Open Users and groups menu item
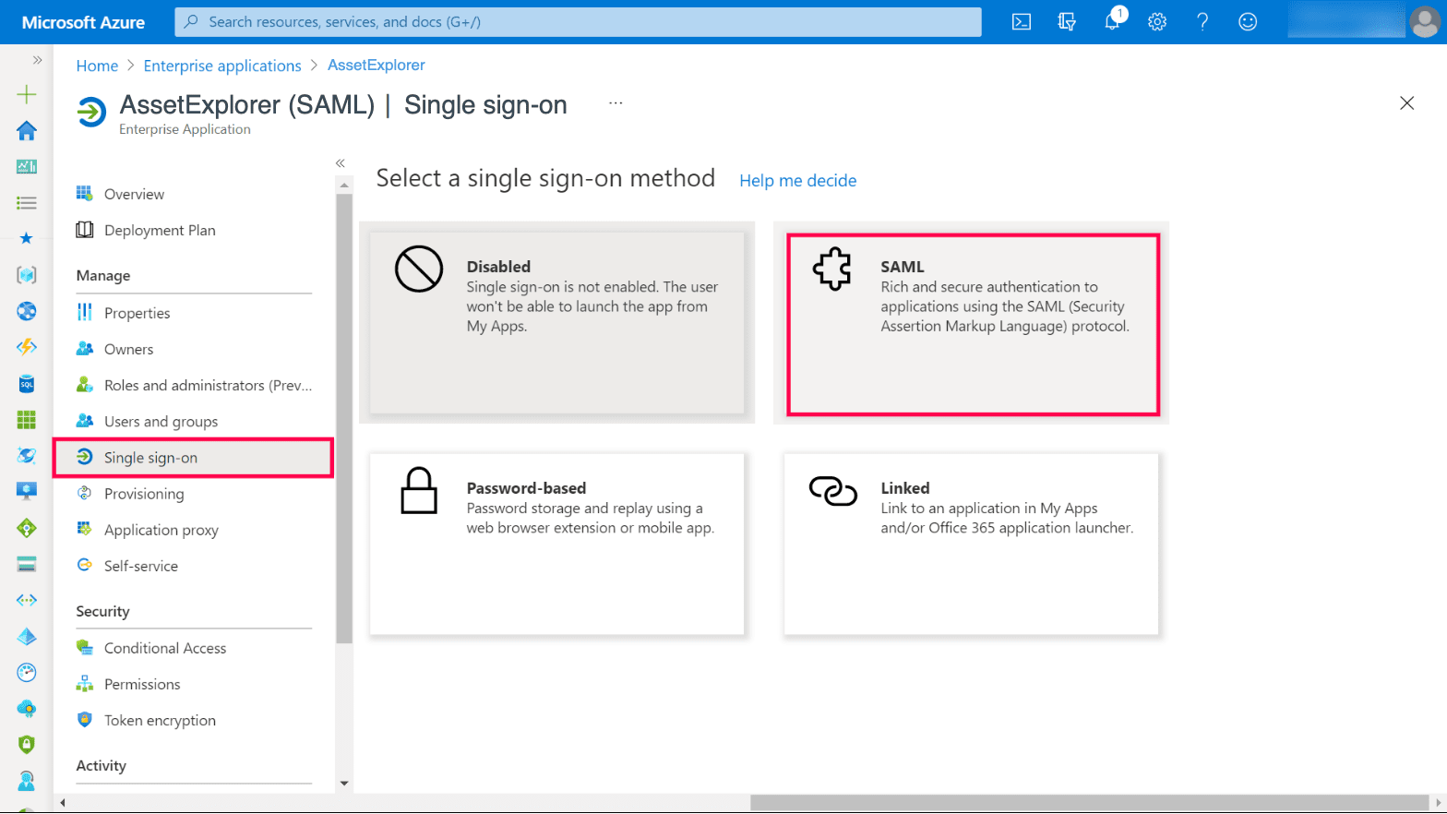The height and width of the screenshot is (814, 1447). pos(161,422)
